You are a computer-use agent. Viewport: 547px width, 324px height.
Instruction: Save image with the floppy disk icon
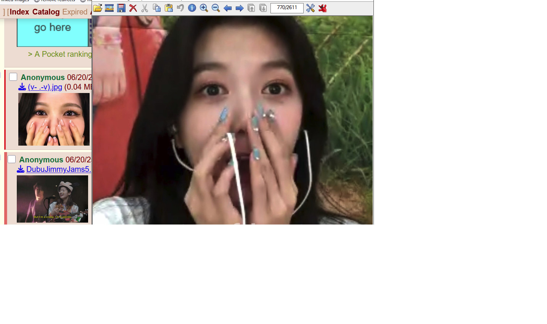[x=121, y=8]
